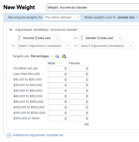Open the Targets are Percentages dropdown

tap(41, 56)
